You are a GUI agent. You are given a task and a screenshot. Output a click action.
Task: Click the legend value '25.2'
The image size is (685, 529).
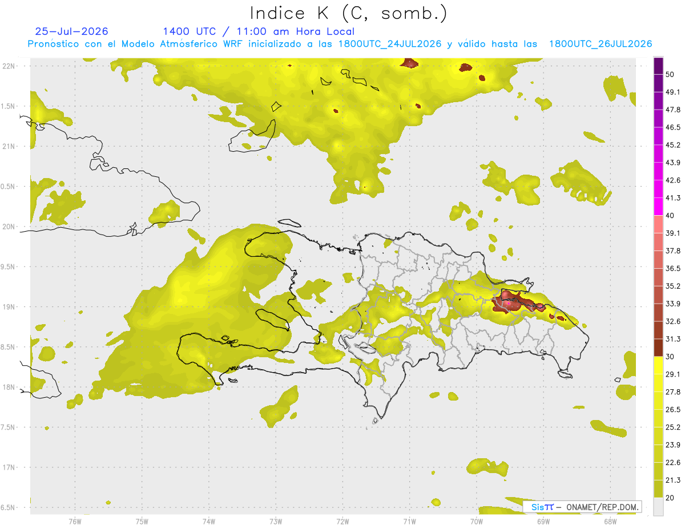tap(673, 427)
